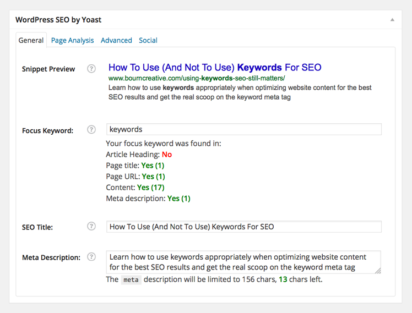Click into the Meta Description textarea
The height and width of the screenshot is (313, 412).
(243, 262)
